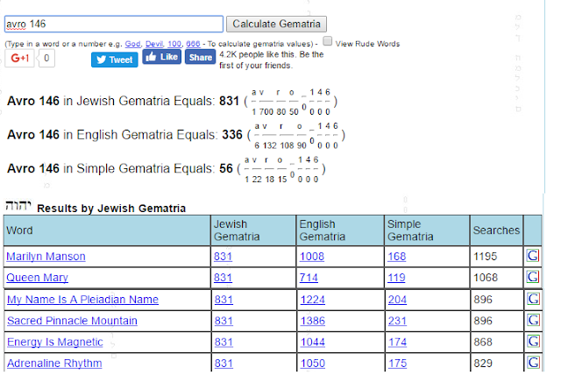The height and width of the screenshot is (389, 561).
Task: Click the Simple Gematria column header
Action: click(427, 230)
